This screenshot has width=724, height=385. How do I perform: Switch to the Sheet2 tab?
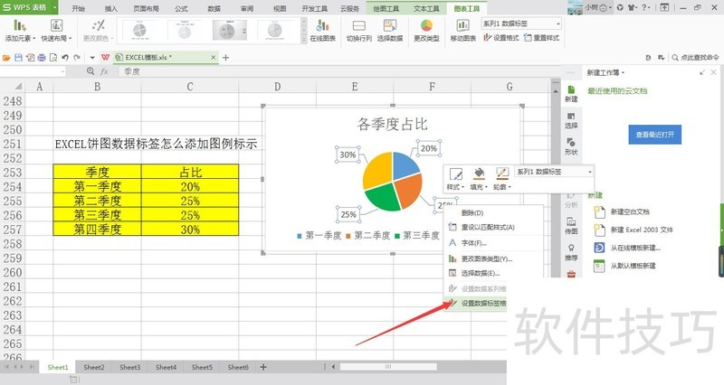94,367
